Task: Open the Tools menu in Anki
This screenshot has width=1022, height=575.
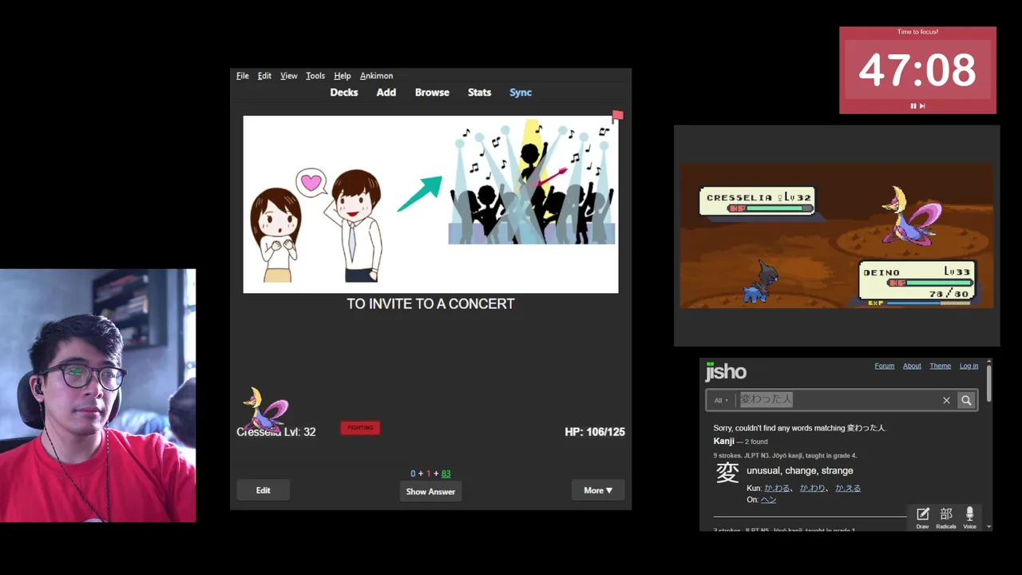Action: (315, 76)
